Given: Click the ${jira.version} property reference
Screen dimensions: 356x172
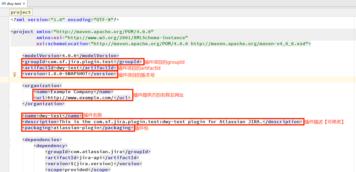Looking at the screenshot, I should point(92,164).
